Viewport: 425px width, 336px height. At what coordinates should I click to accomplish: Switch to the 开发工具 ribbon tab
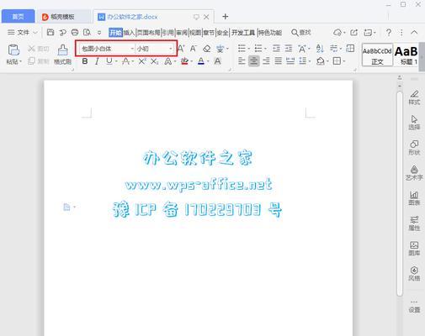coord(243,33)
